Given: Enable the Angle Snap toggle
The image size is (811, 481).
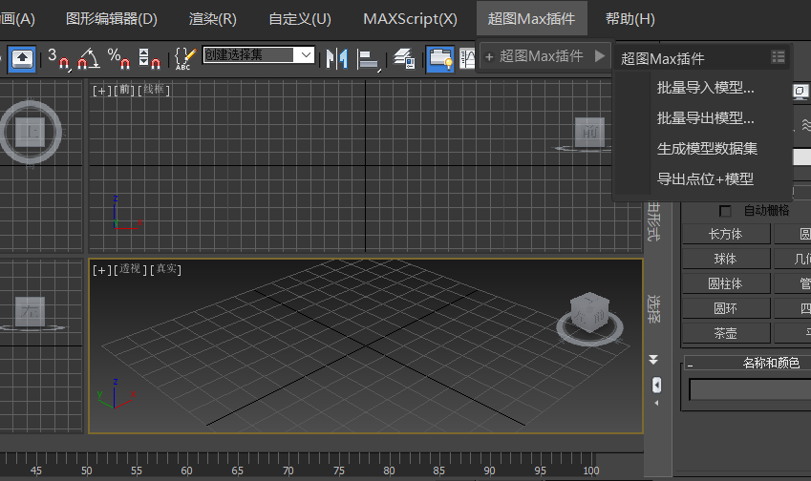Looking at the screenshot, I should pyautogui.click(x=88, y=57).
